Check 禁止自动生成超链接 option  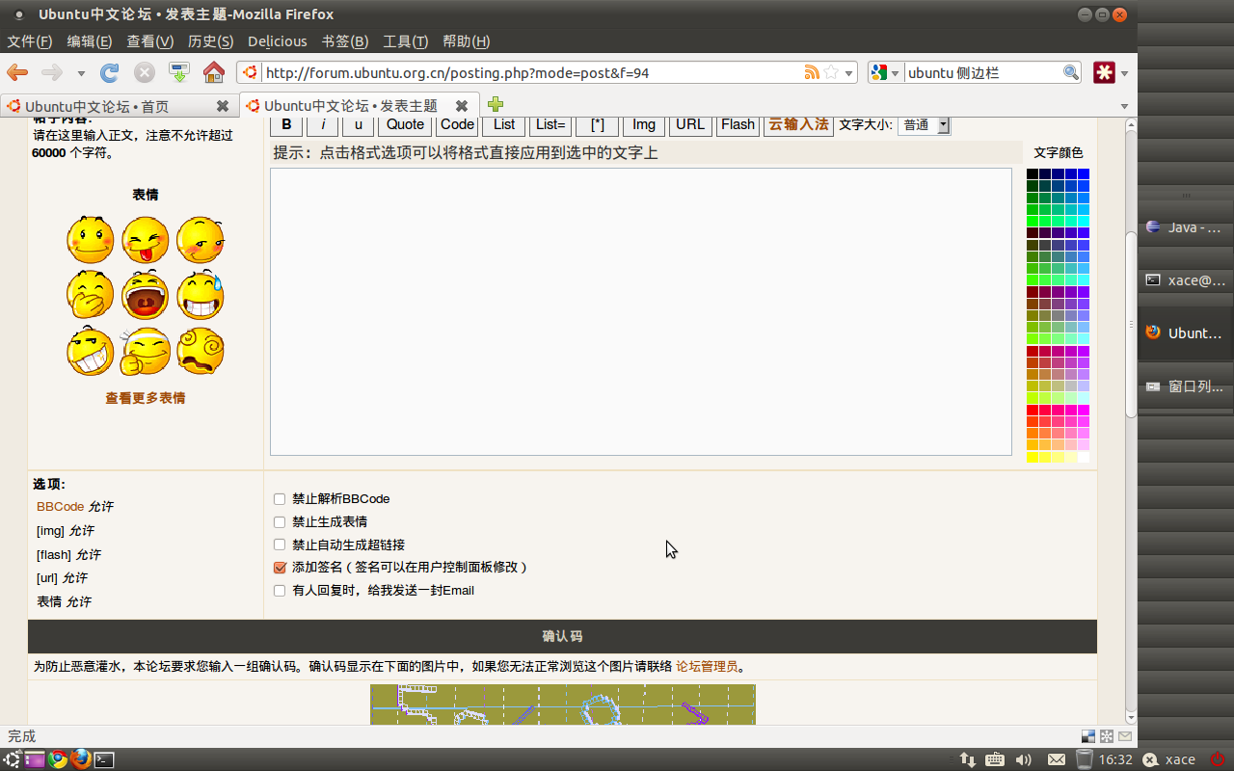pos(280,545)
